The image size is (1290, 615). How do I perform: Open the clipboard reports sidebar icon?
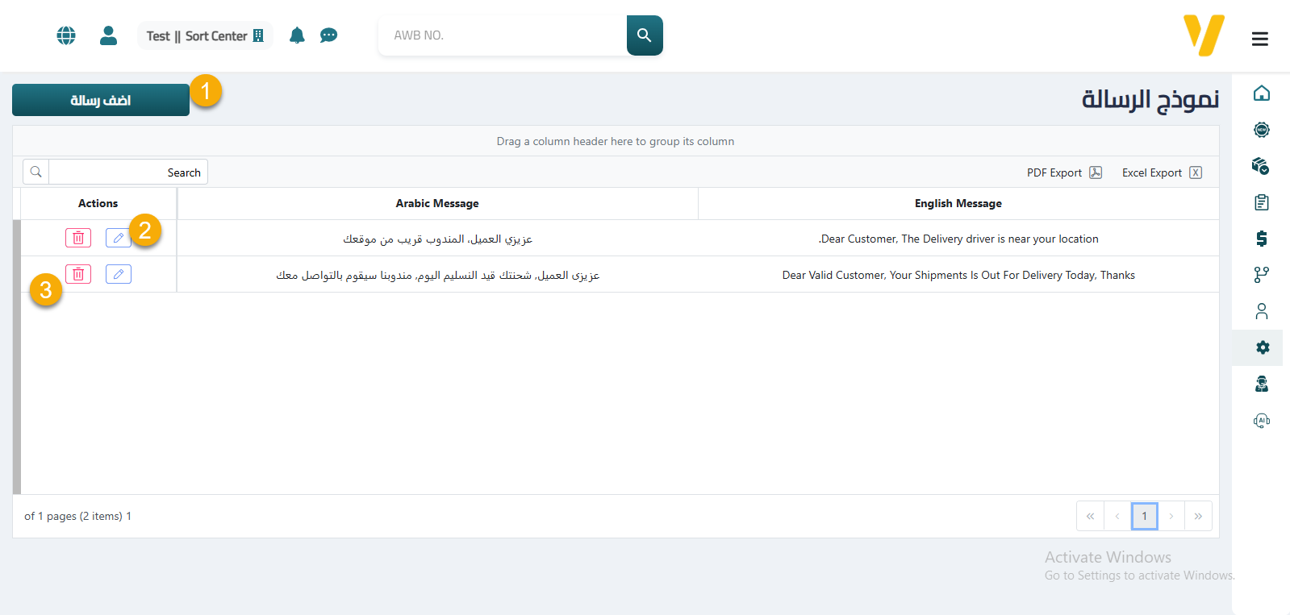coord(1262,202)
